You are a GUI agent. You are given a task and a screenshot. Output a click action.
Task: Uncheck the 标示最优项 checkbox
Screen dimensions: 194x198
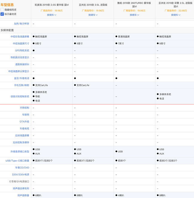tap(2, 14)
